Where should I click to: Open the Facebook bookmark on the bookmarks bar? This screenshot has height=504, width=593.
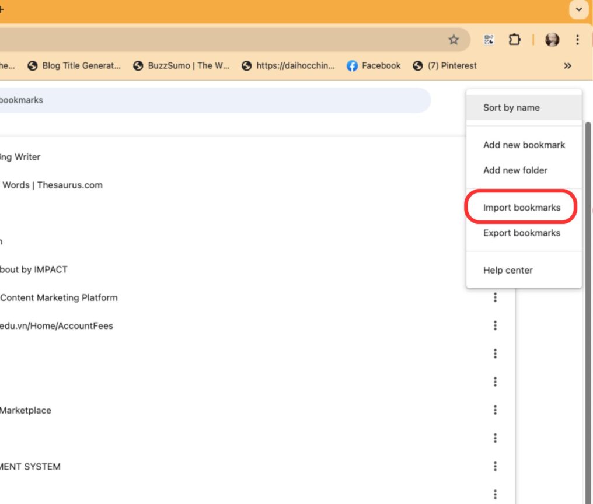374,65
